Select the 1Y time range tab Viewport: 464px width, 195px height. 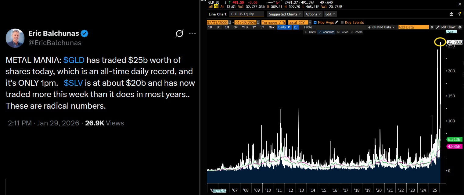click(254, 27)
